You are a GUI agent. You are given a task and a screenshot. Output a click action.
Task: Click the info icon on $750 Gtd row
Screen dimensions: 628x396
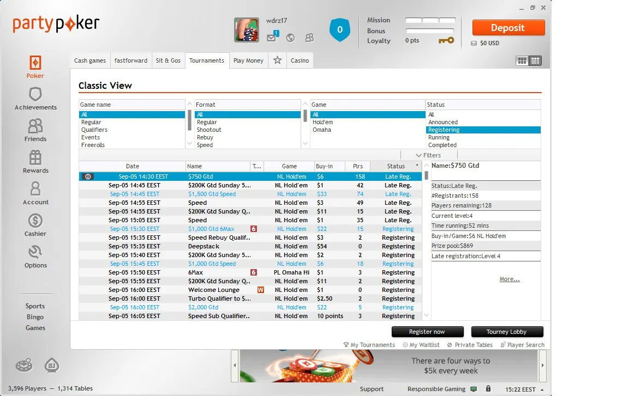[88, 176]
